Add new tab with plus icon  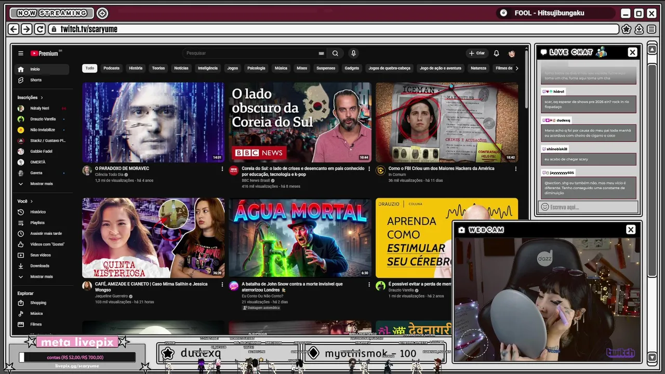pos(102,13)
